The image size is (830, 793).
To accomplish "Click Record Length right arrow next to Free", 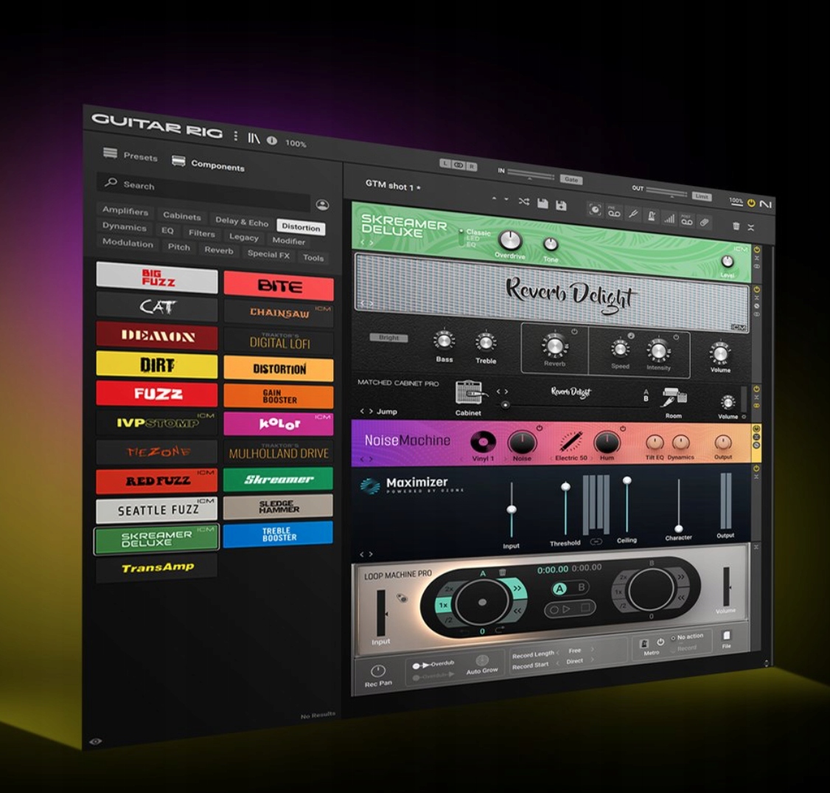I will click(x=593, y=649).
